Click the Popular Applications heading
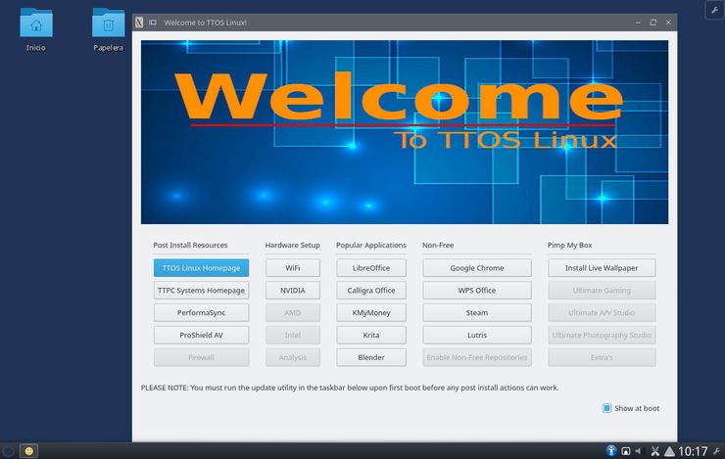Image resolution: width=725 pixels, height=459 pixels. click(x=371, y=246)
